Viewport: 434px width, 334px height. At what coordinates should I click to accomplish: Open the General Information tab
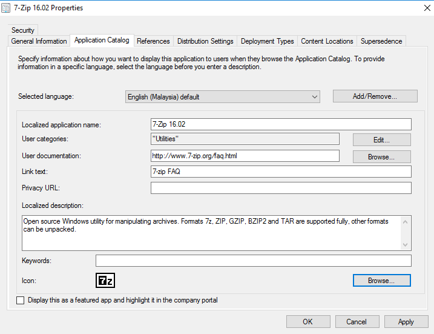pyautogui.click(x=39, y=41)
